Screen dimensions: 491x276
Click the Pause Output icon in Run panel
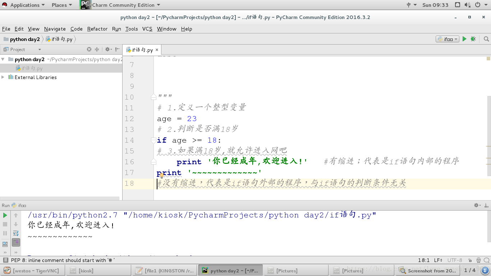click(x=5, y=233)
